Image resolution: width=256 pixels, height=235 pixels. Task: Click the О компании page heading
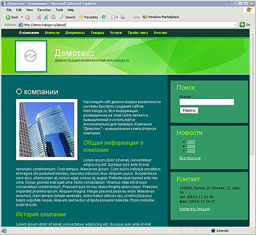click(x=37, y=92)
